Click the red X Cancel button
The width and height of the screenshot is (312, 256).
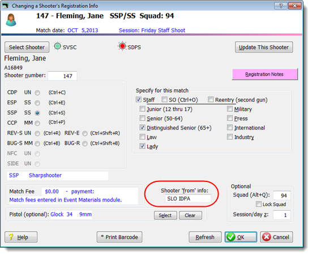click(x=276, y=237)
